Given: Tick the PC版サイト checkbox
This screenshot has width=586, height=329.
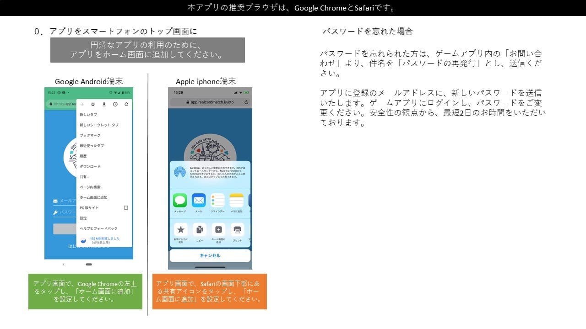Looking at the screenshot, I should [126, 207].
